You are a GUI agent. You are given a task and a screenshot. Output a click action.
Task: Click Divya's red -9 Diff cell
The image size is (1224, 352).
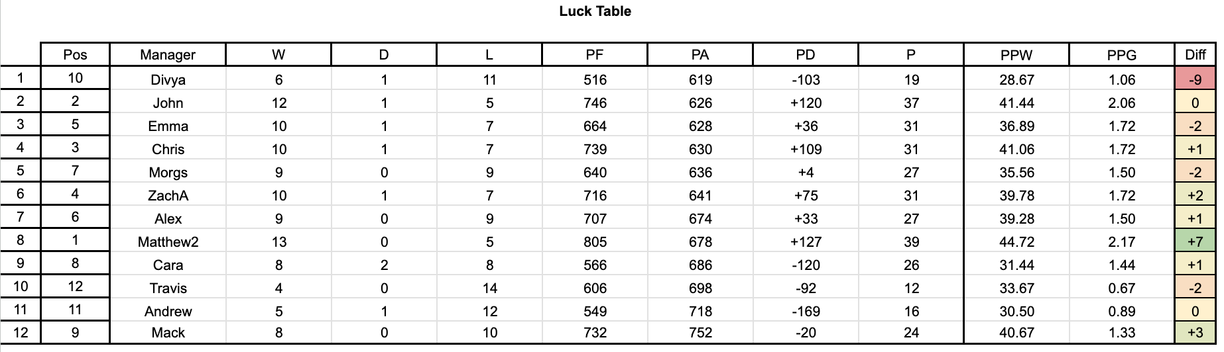pyautogui.click(x=1195, y=80)
